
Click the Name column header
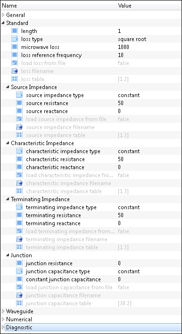(58, 5)
